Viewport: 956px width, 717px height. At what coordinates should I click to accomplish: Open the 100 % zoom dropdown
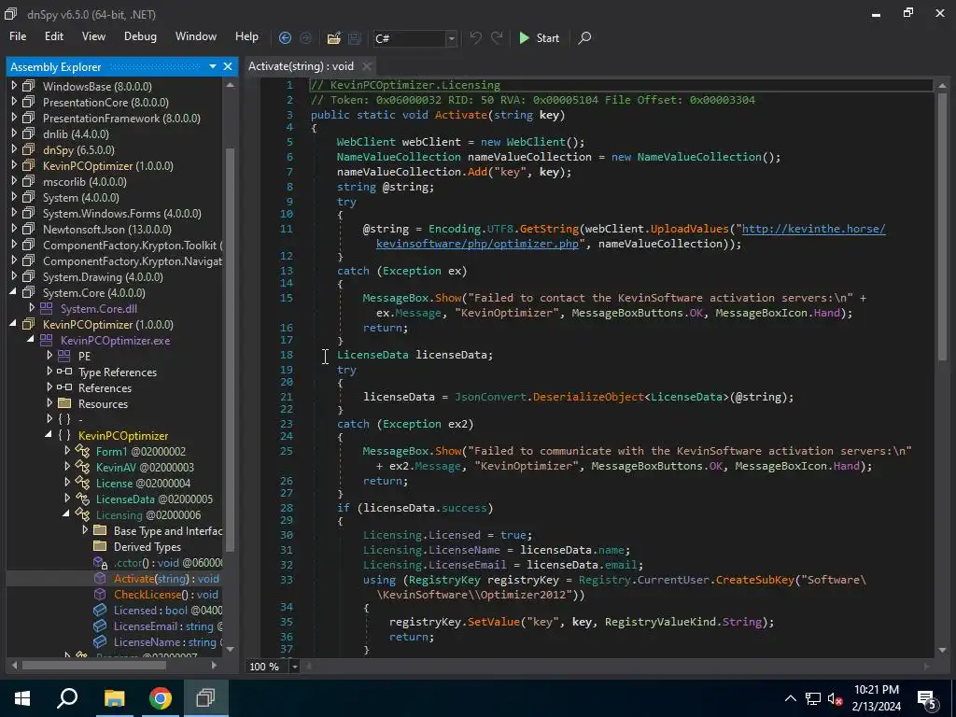[295, 667]
